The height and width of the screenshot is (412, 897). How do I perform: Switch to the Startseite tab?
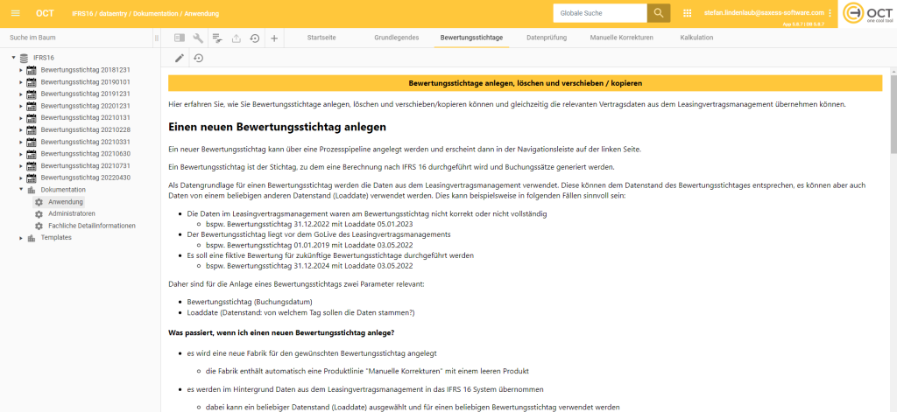[x=321, y=38]
